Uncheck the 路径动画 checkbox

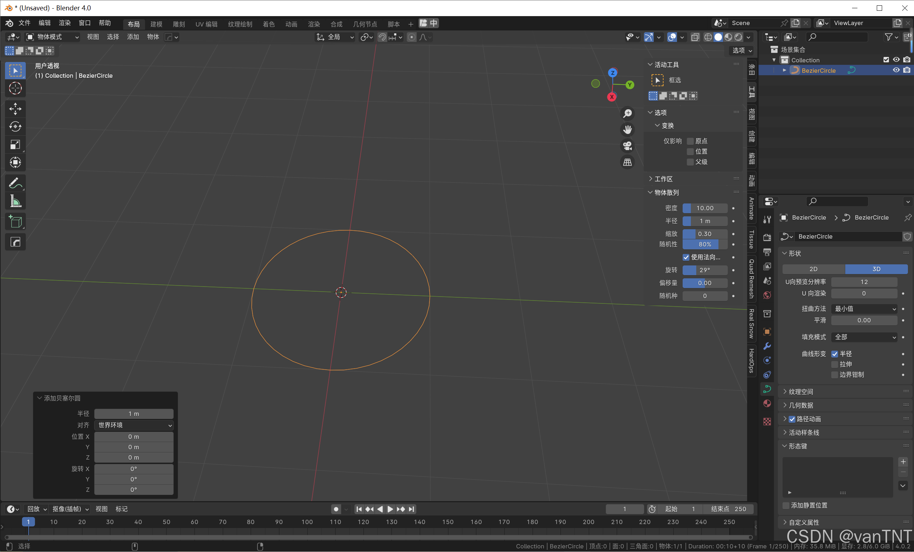point(792,419)
